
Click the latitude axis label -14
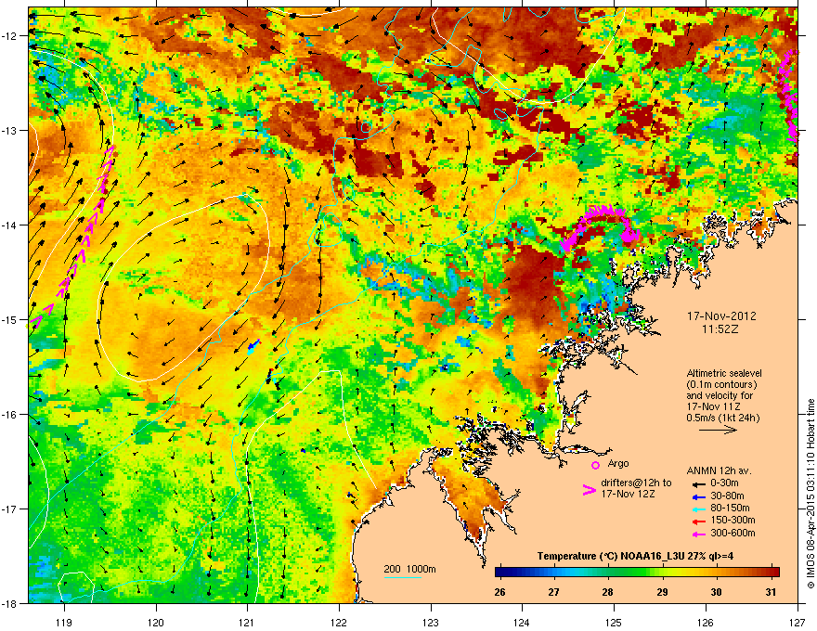[x=9, y=225]
